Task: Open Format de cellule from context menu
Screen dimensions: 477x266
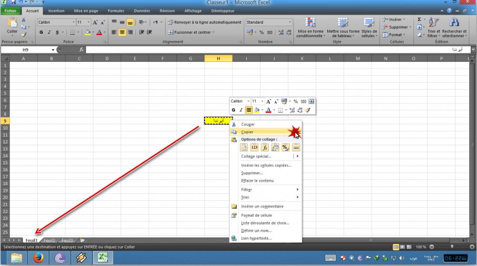Action: (257, 216)
